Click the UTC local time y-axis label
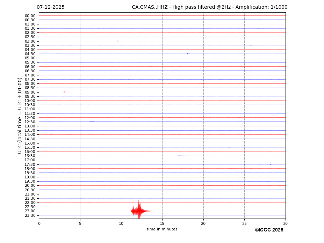 tap(20, 115)
